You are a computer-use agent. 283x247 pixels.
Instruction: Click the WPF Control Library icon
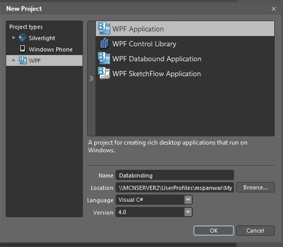pos(104,43)
